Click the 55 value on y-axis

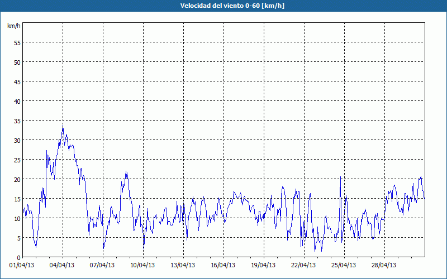point(17,43)
